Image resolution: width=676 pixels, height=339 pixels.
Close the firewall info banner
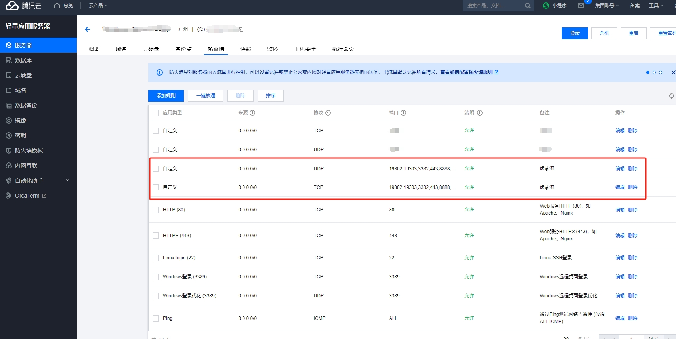tap(673, 72)
